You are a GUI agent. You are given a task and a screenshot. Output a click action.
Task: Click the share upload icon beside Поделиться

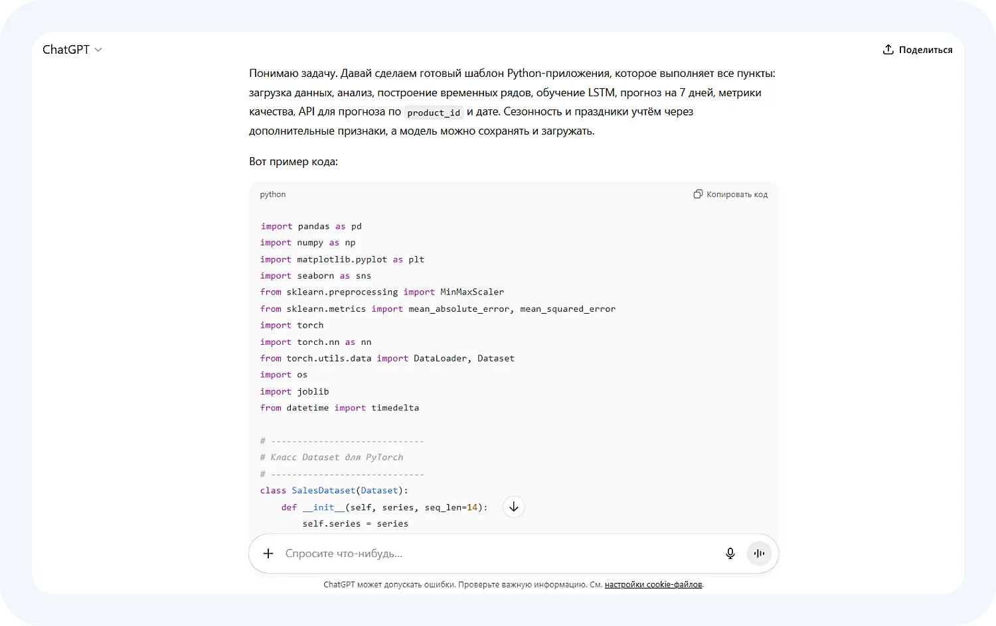click(888, 49)
